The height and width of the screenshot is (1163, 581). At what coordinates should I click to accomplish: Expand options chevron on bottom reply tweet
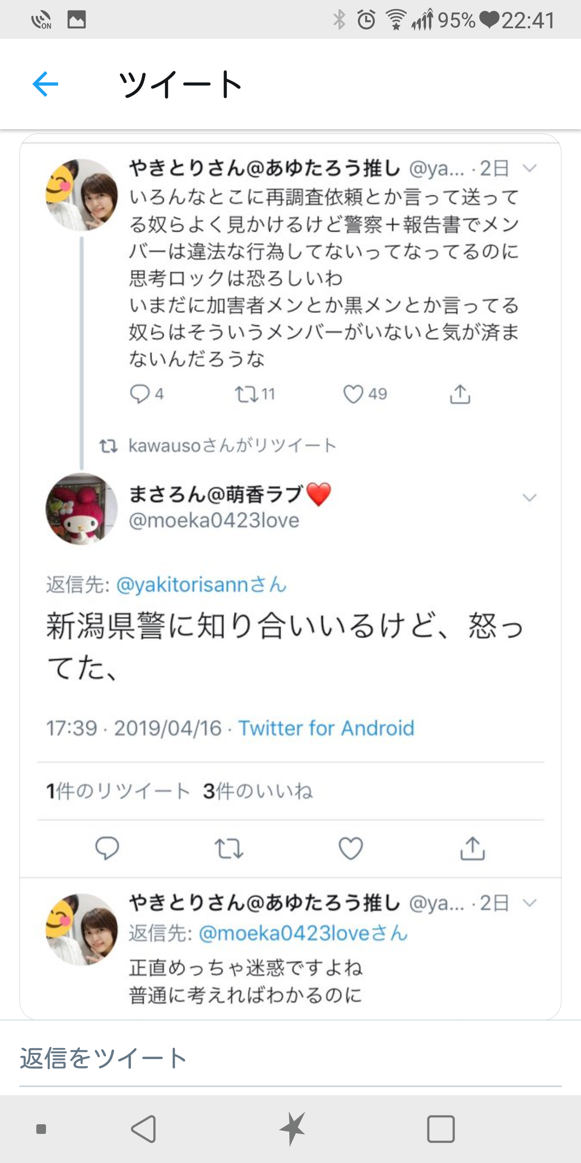point(529,903)
